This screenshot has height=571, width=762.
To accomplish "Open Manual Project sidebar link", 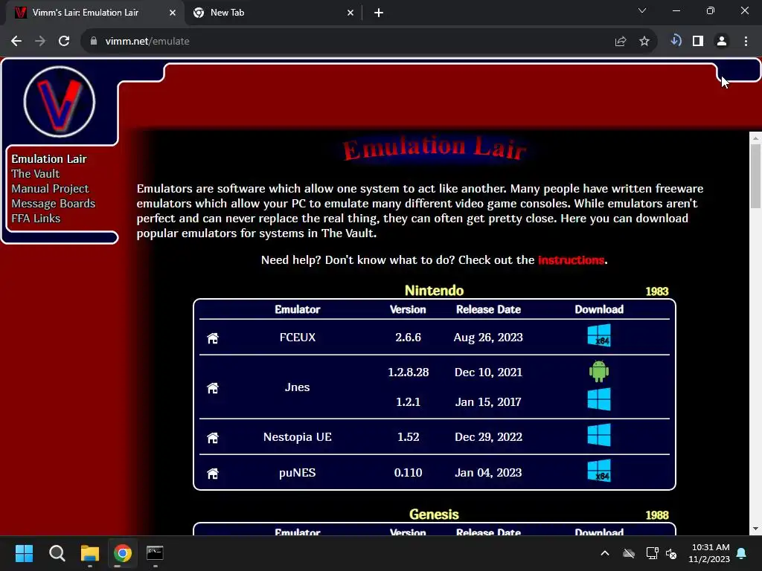I will [x=50, y=189].
